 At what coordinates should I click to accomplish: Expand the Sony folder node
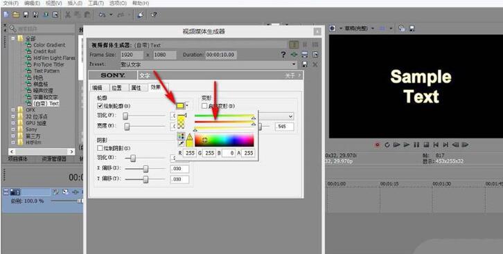coord(13,129)
